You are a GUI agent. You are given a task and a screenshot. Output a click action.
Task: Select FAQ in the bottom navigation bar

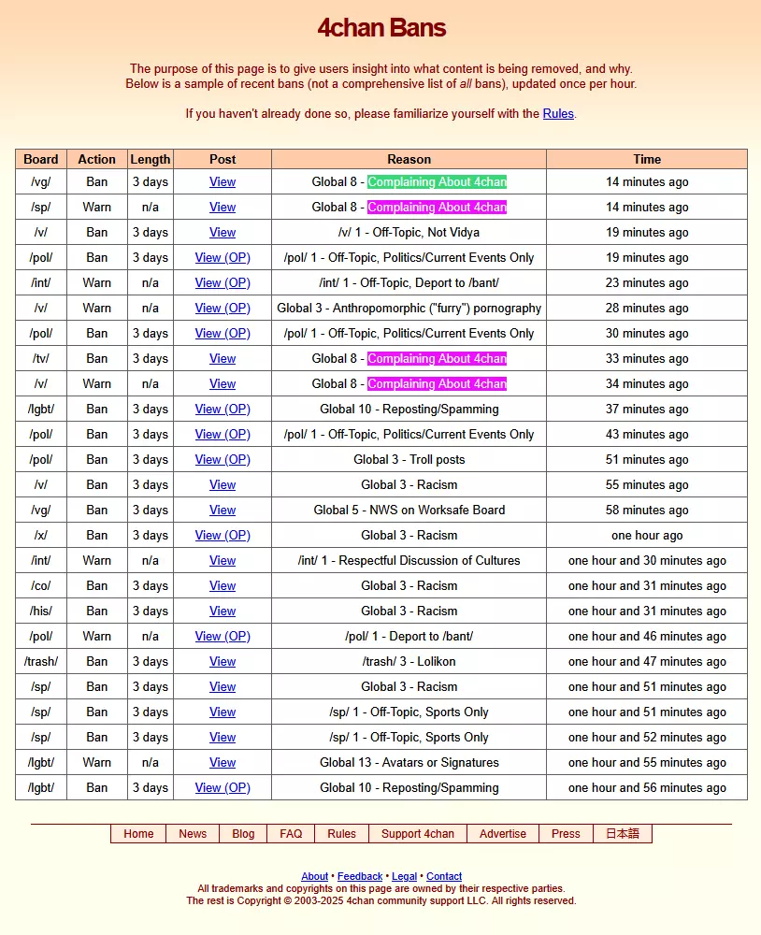point(291,834)
